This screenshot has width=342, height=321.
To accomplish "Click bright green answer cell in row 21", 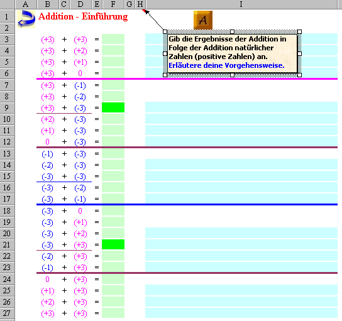I will pos(113,244).
